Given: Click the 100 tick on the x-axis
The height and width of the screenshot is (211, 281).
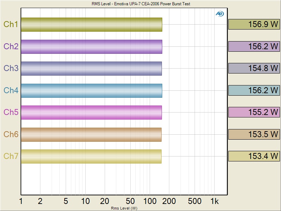Looking at the screenshot, I should pos(150,201).
